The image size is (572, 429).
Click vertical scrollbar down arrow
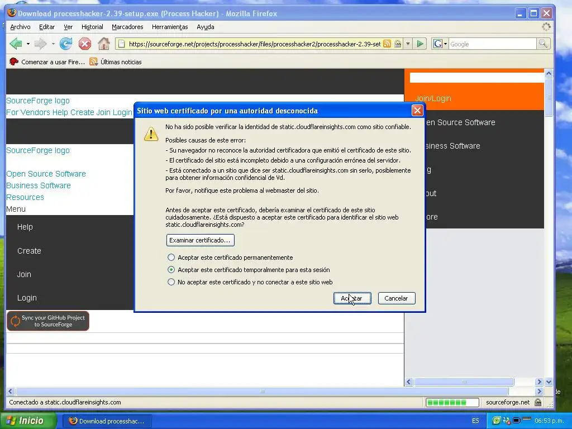[549, 382]
